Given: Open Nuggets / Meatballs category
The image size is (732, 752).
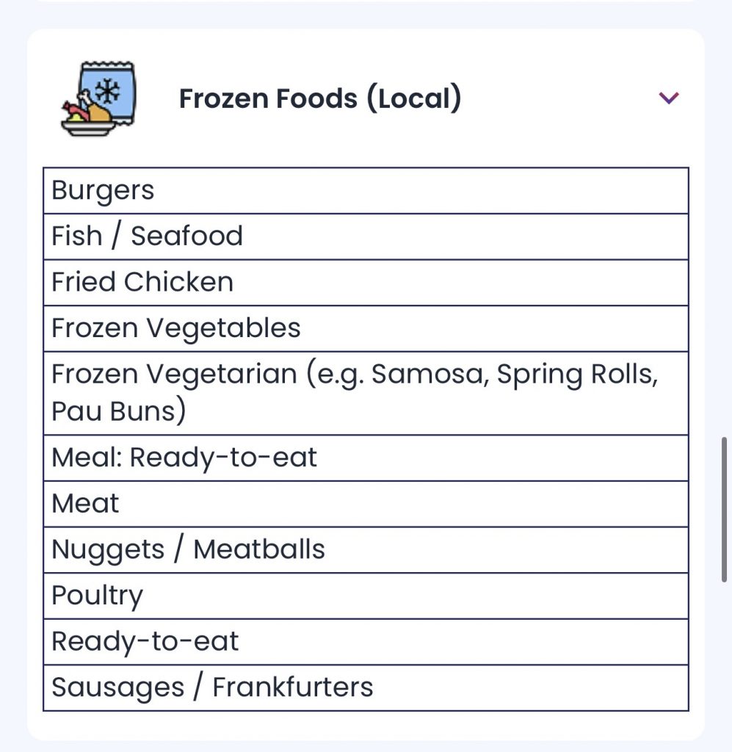Looking at the screenshot, I should pyautogui.click(x=366, y=550).
